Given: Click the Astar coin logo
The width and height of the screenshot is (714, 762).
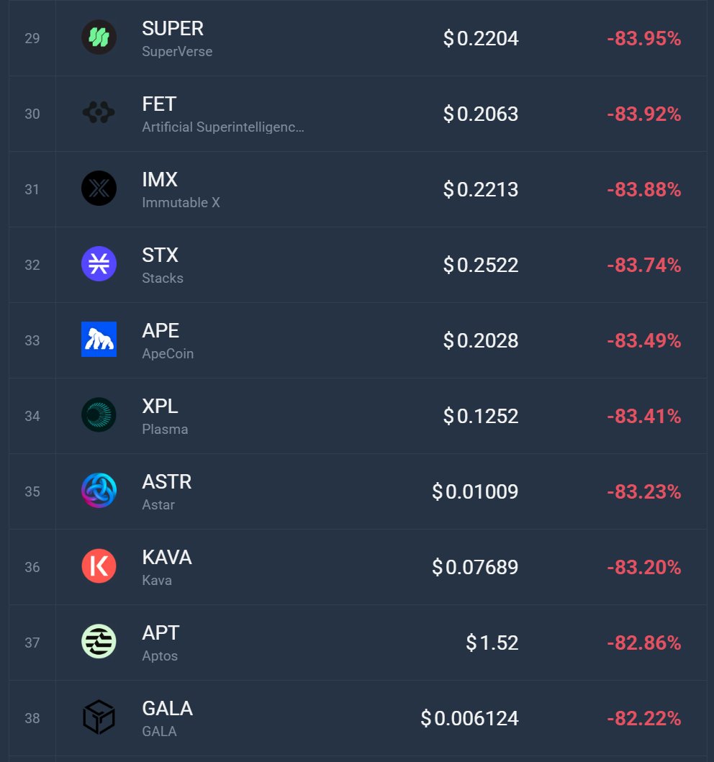Looking at the screenshot, I should pos(99,491).
